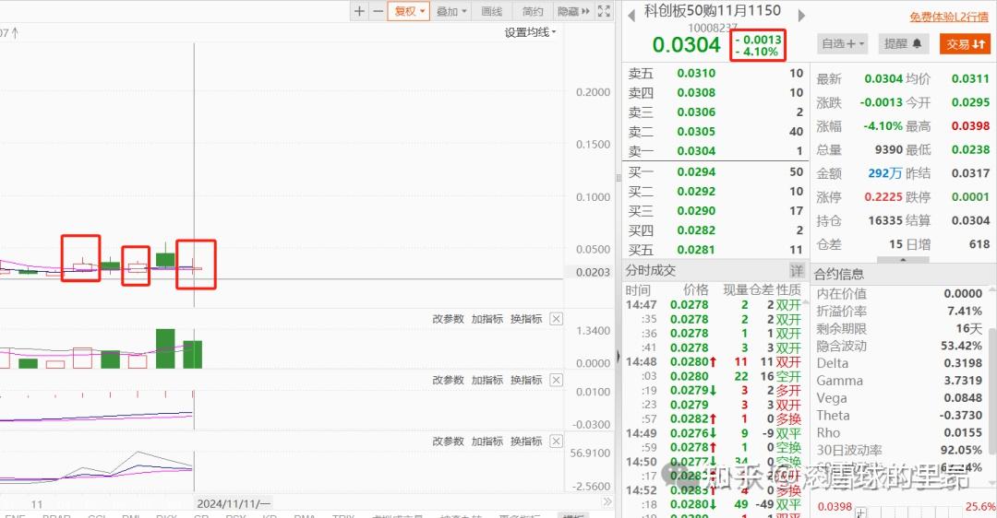Click 加指标 on the 0.0100-scale indicator panel
This screenshot has width=997, height=518.
coord(487,380)
